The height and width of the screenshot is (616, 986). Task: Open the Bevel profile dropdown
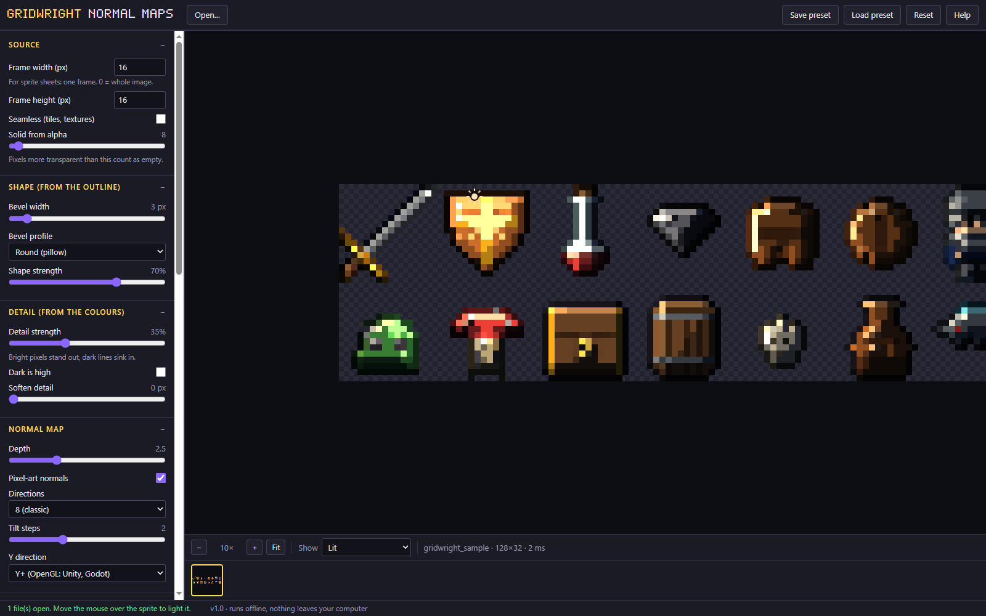tap(87, 252)
